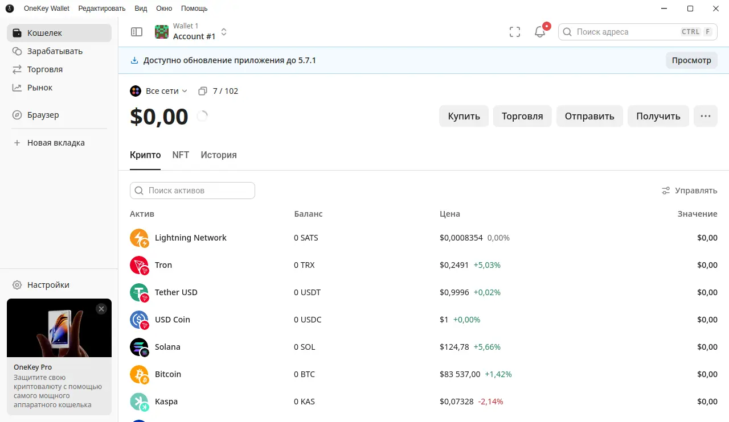Click the OneKey app logo icon
Screen dimensions: 729x422
[9, 9]
